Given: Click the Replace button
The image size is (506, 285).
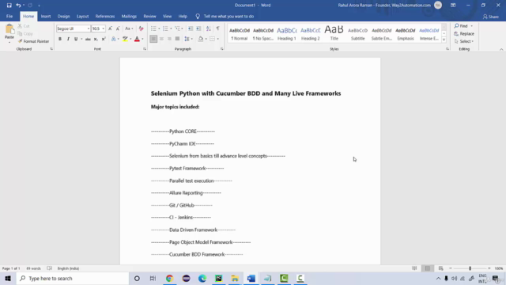Looking at the screenshot, I should tap(464, 33).
